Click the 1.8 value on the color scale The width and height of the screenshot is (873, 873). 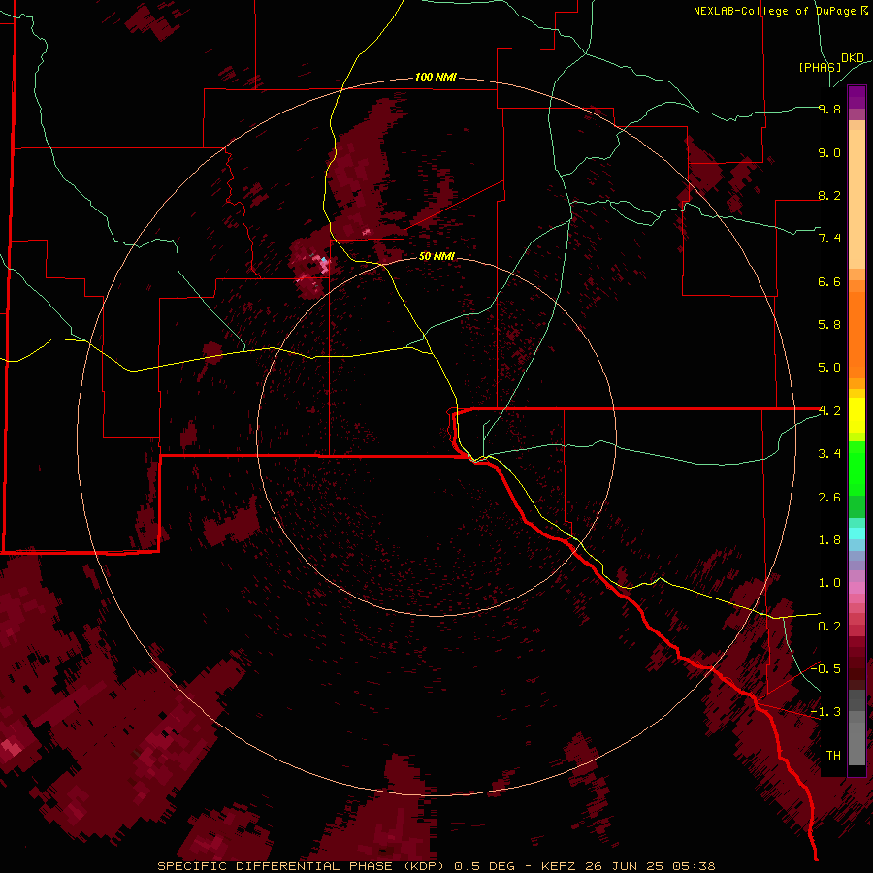pos(829,540)
